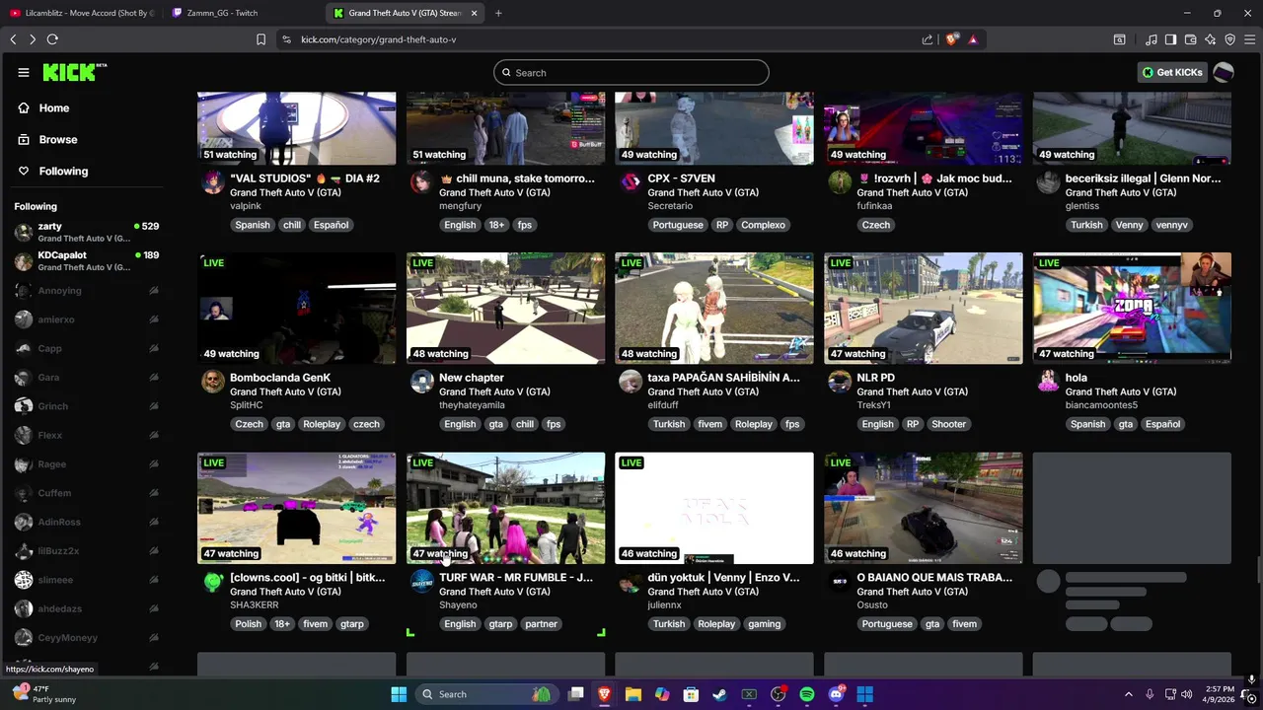Click TreksY1 channel avatar
The height and width of the screenshot is (710, 1263).
(x=840, y=382)
